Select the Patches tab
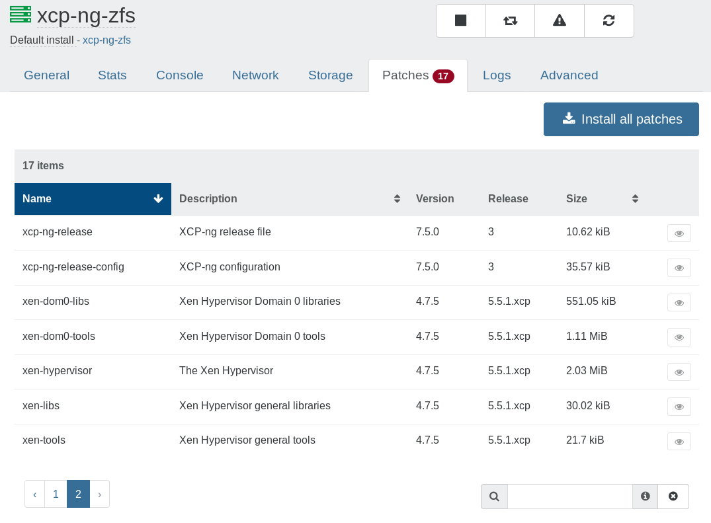 [418, 75]
